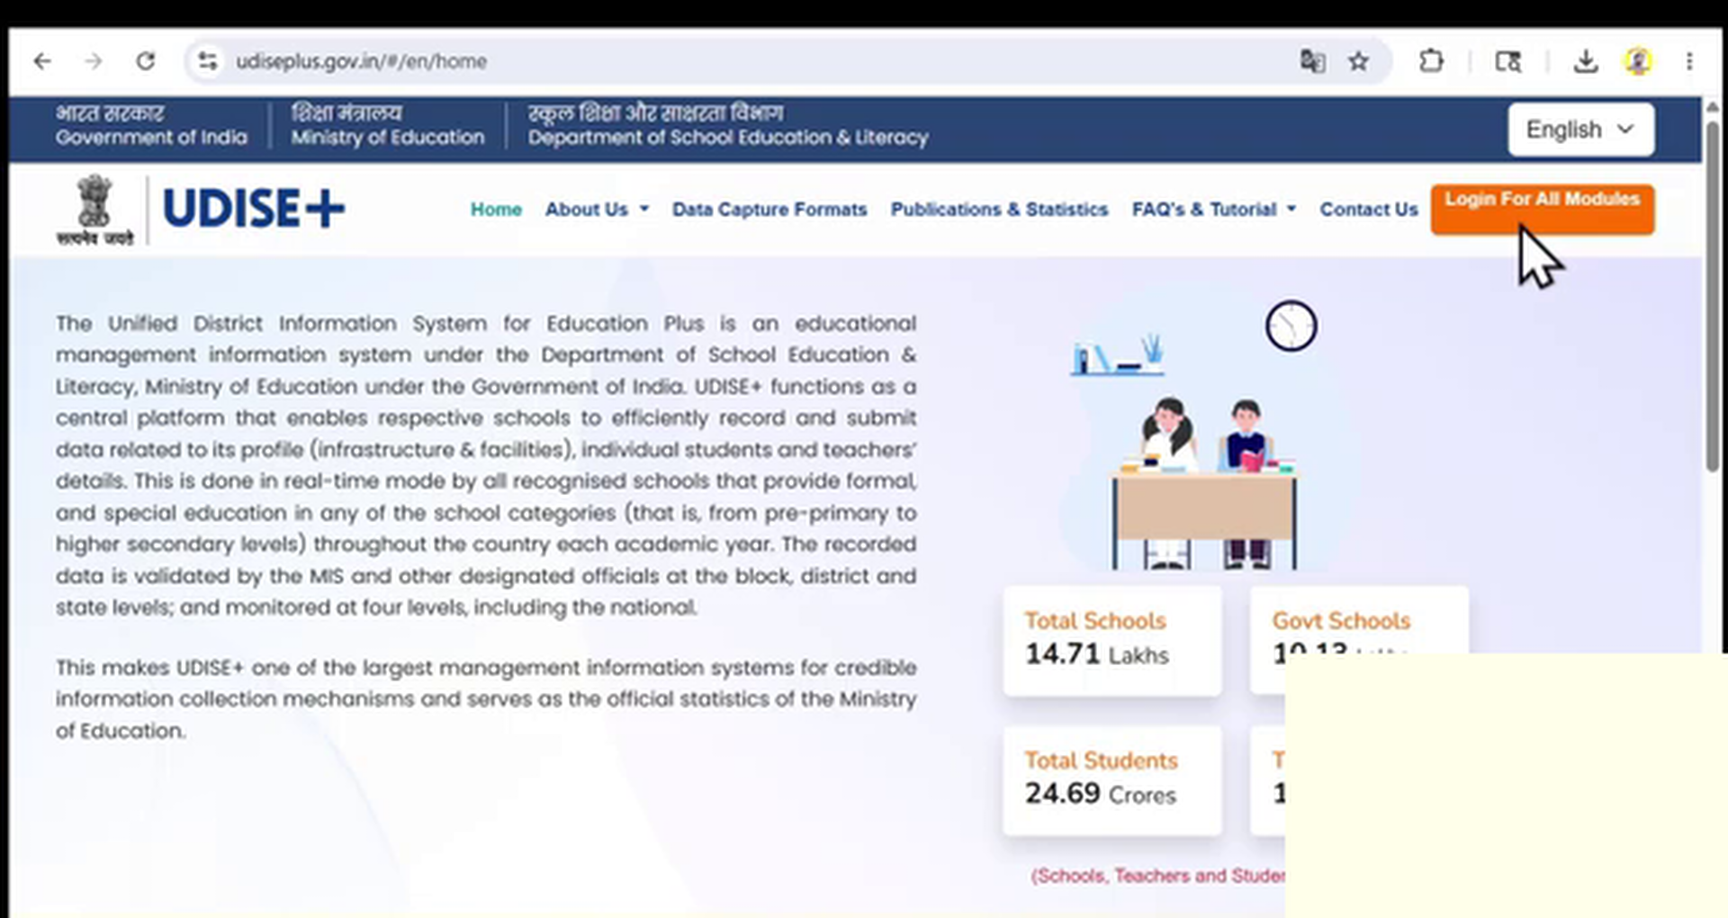Click the national emblem logo
The height and width of the screenshot is (918, 1728).
pos(94,209)
